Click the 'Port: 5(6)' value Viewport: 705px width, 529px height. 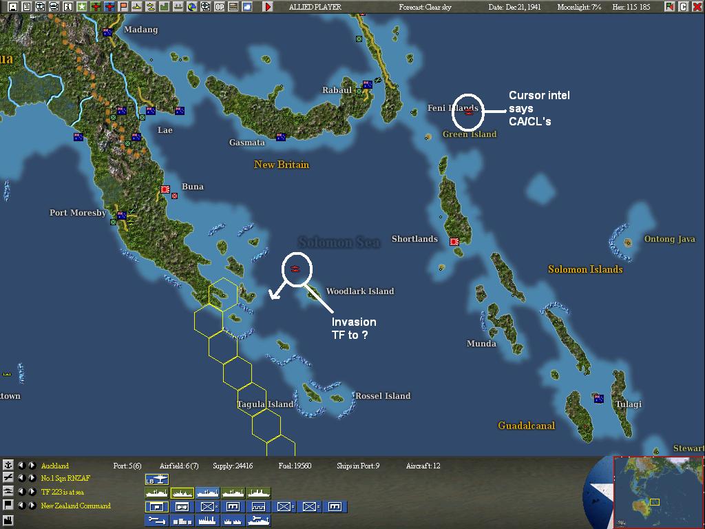tap(127, 466)
